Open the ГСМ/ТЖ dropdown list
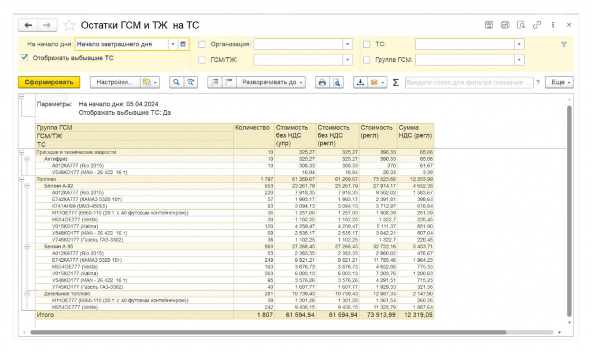592x353 pixels. [347, 60]
